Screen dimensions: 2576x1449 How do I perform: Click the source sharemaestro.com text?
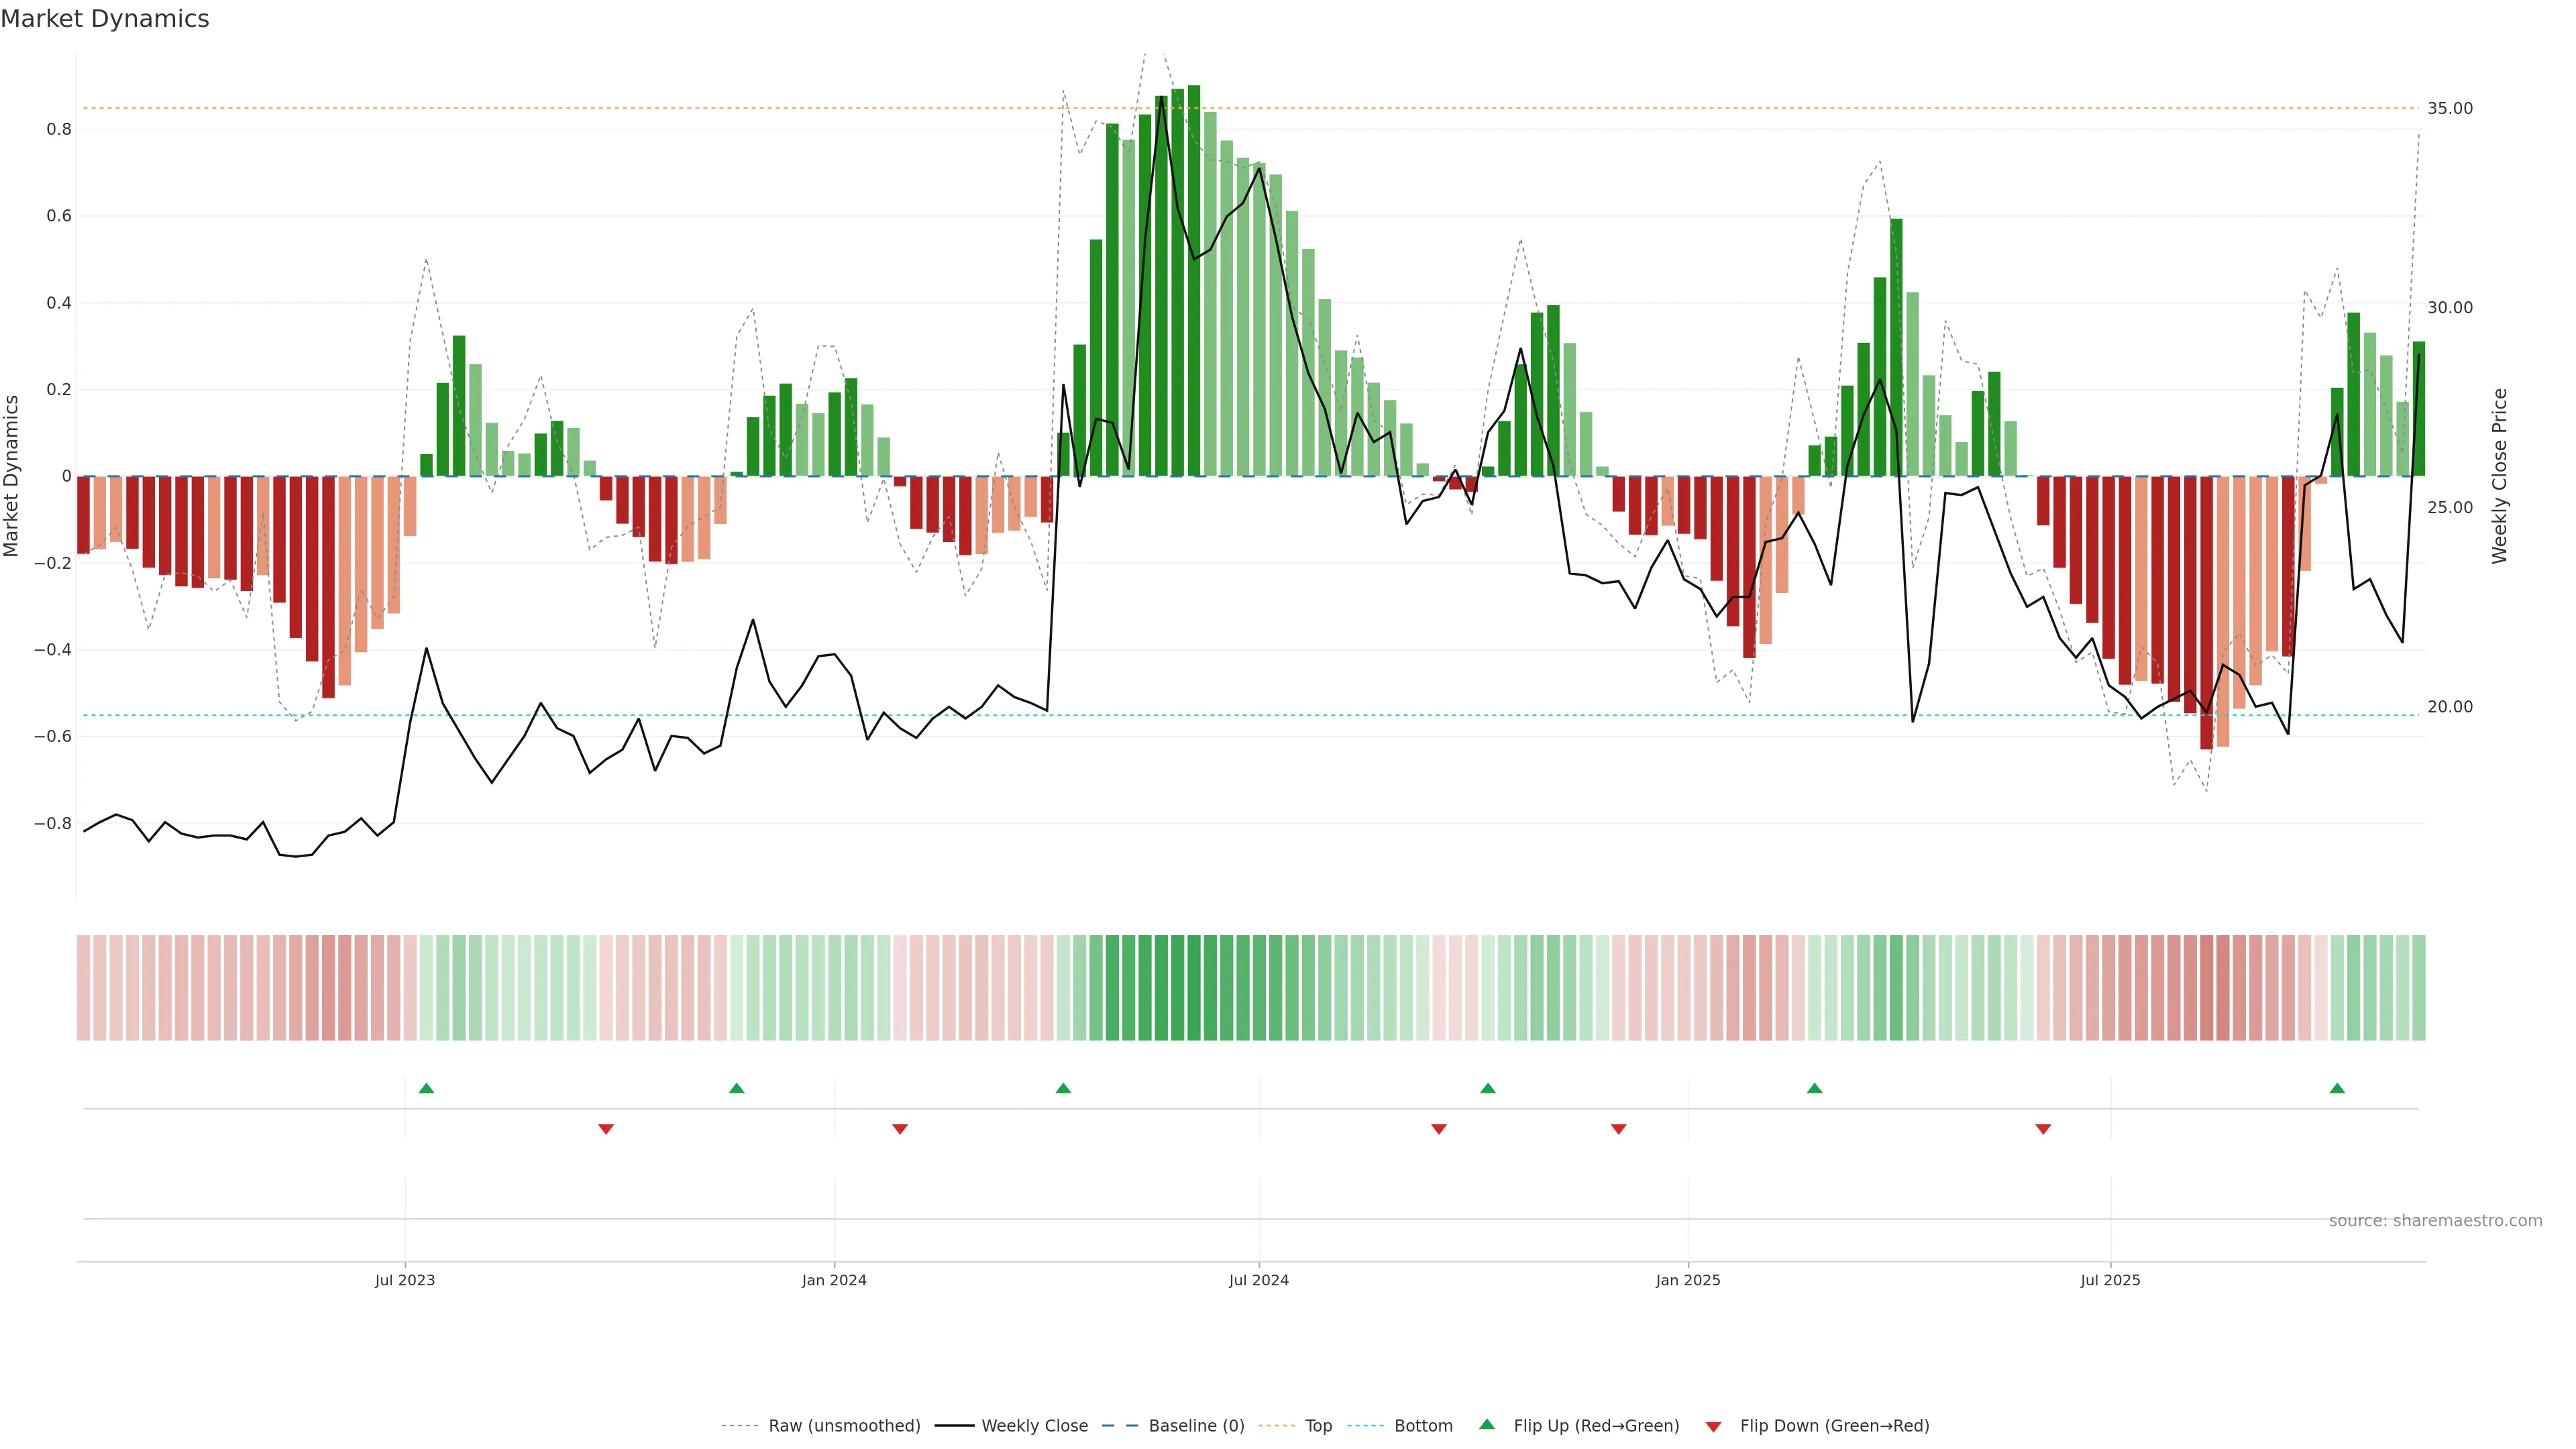coord(2435,1221)
